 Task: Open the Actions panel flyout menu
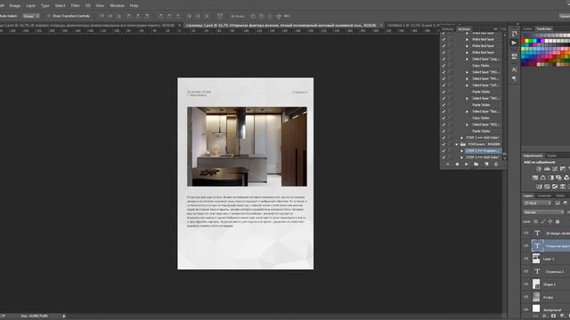pyautogui.click(x=503, y=29)
